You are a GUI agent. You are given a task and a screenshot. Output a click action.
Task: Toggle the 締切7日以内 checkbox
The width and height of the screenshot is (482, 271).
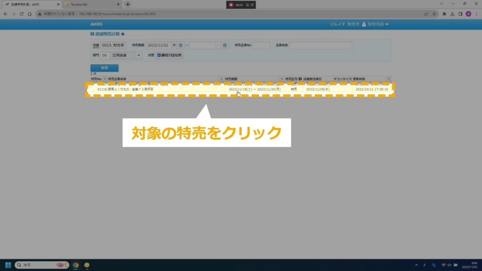(159, 56)
